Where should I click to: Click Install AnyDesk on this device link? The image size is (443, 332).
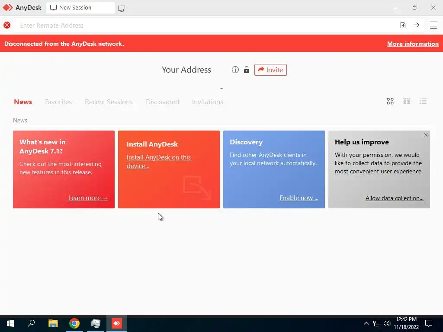point(159,162)
